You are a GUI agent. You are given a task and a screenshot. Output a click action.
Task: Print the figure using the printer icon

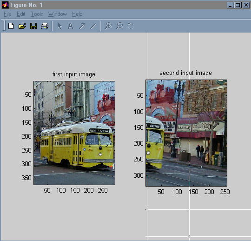click(45, 26)
